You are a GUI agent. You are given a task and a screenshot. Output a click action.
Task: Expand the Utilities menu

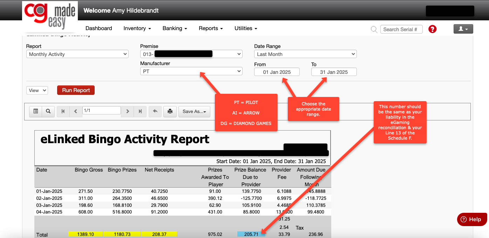point(246,28)
